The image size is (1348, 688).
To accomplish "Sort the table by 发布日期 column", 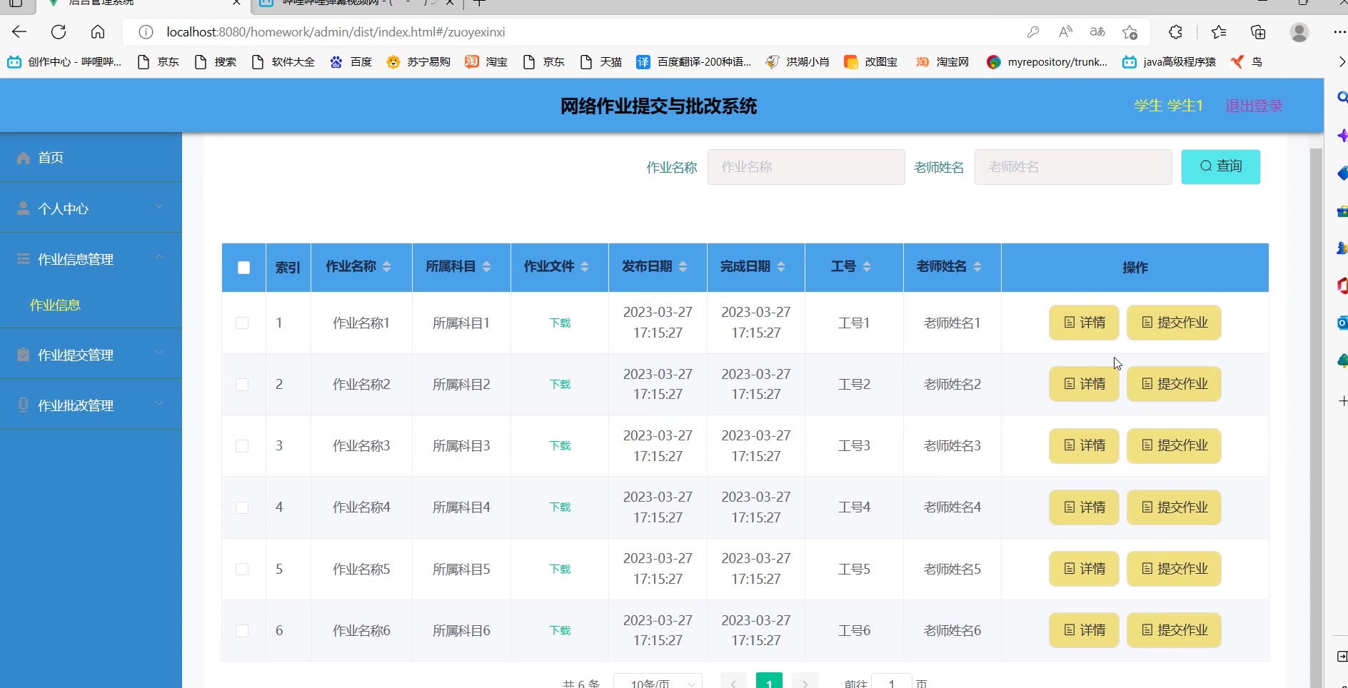I will 683,267.
